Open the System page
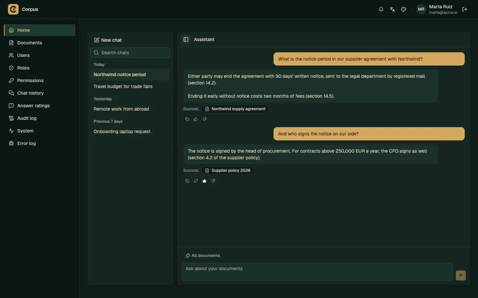This screenshot has width=478, height=298. (x=40, y=131)
